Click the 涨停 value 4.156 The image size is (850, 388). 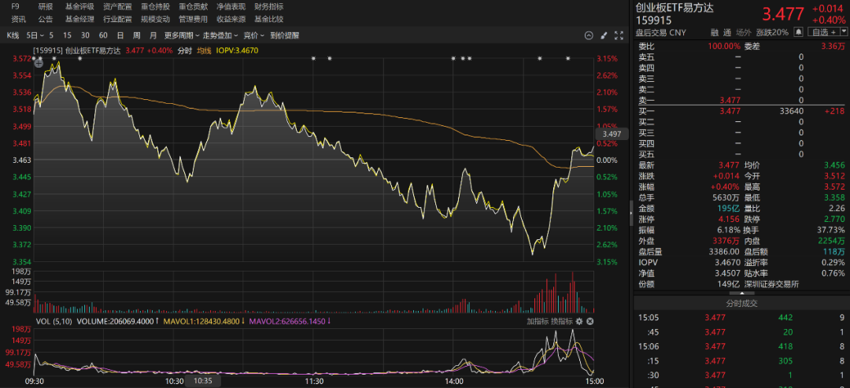click(729, 220)
